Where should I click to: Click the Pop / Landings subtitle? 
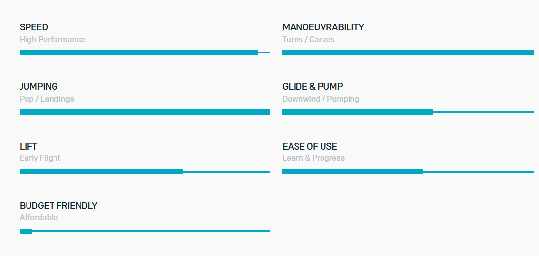[47, 99]
